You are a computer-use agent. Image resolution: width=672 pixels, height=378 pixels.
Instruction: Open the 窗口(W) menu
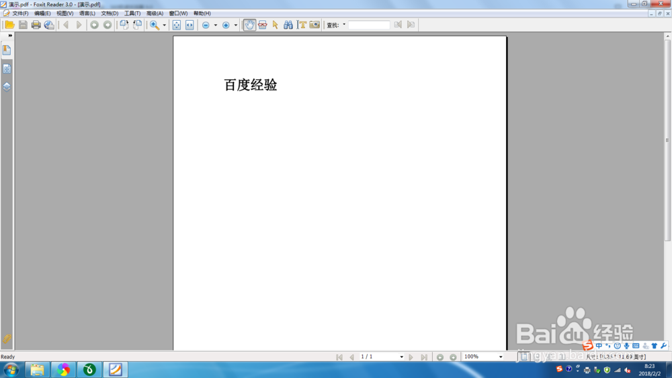click(x=178, y=13)
